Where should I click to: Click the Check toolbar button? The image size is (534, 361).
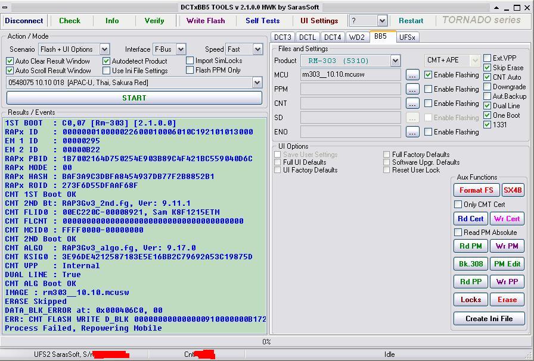click(x=70, y=21)
